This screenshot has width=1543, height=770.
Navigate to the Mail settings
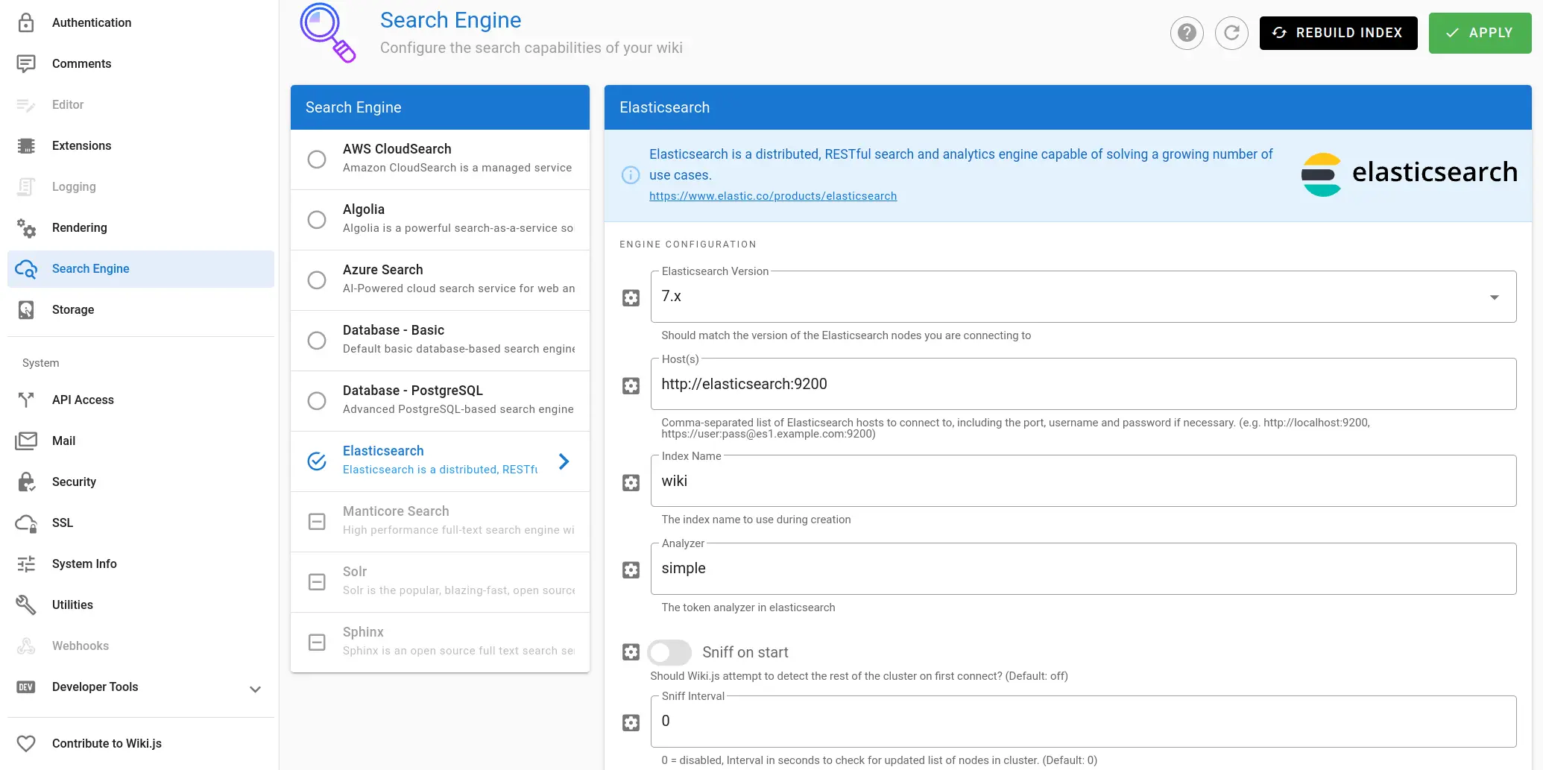pyautogui.click(x=141, y=441)
